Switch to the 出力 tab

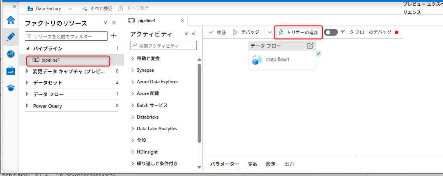click(289, 164)
